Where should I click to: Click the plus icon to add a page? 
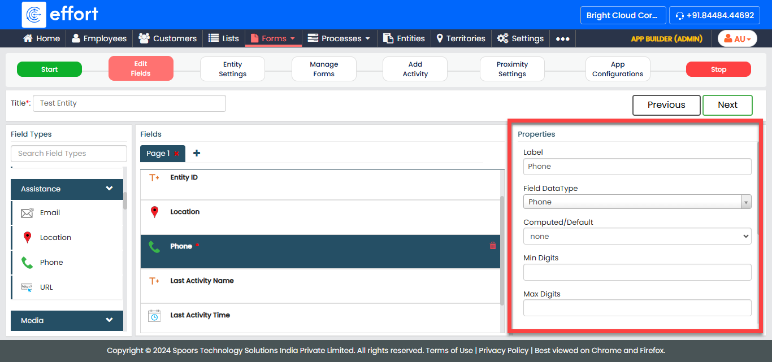[x=197, y=153]
